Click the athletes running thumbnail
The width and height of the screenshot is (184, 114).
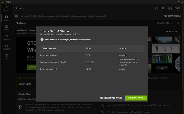(166, 48)
